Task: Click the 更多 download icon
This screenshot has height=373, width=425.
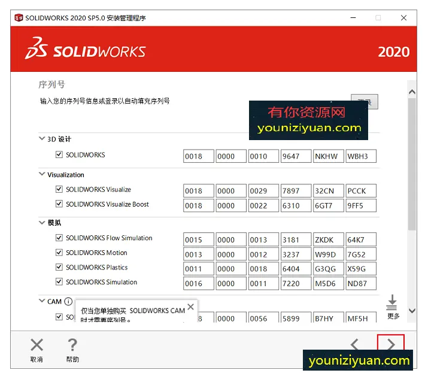Action: coord(392,302)
